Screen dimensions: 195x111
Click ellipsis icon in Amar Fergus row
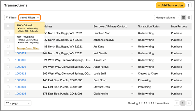pyautogui.click(x=132, y=67)
